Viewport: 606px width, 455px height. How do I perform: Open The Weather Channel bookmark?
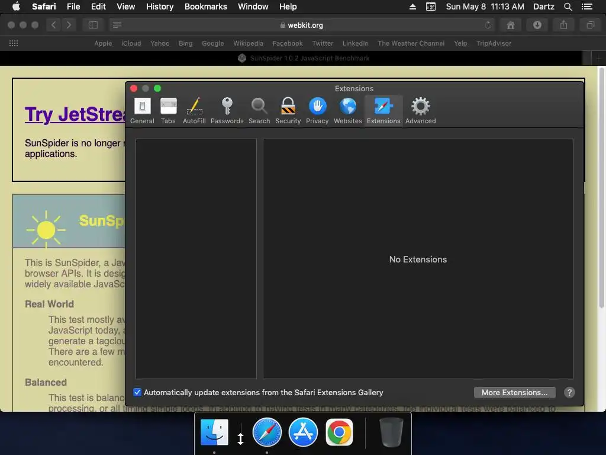[411, 43]
